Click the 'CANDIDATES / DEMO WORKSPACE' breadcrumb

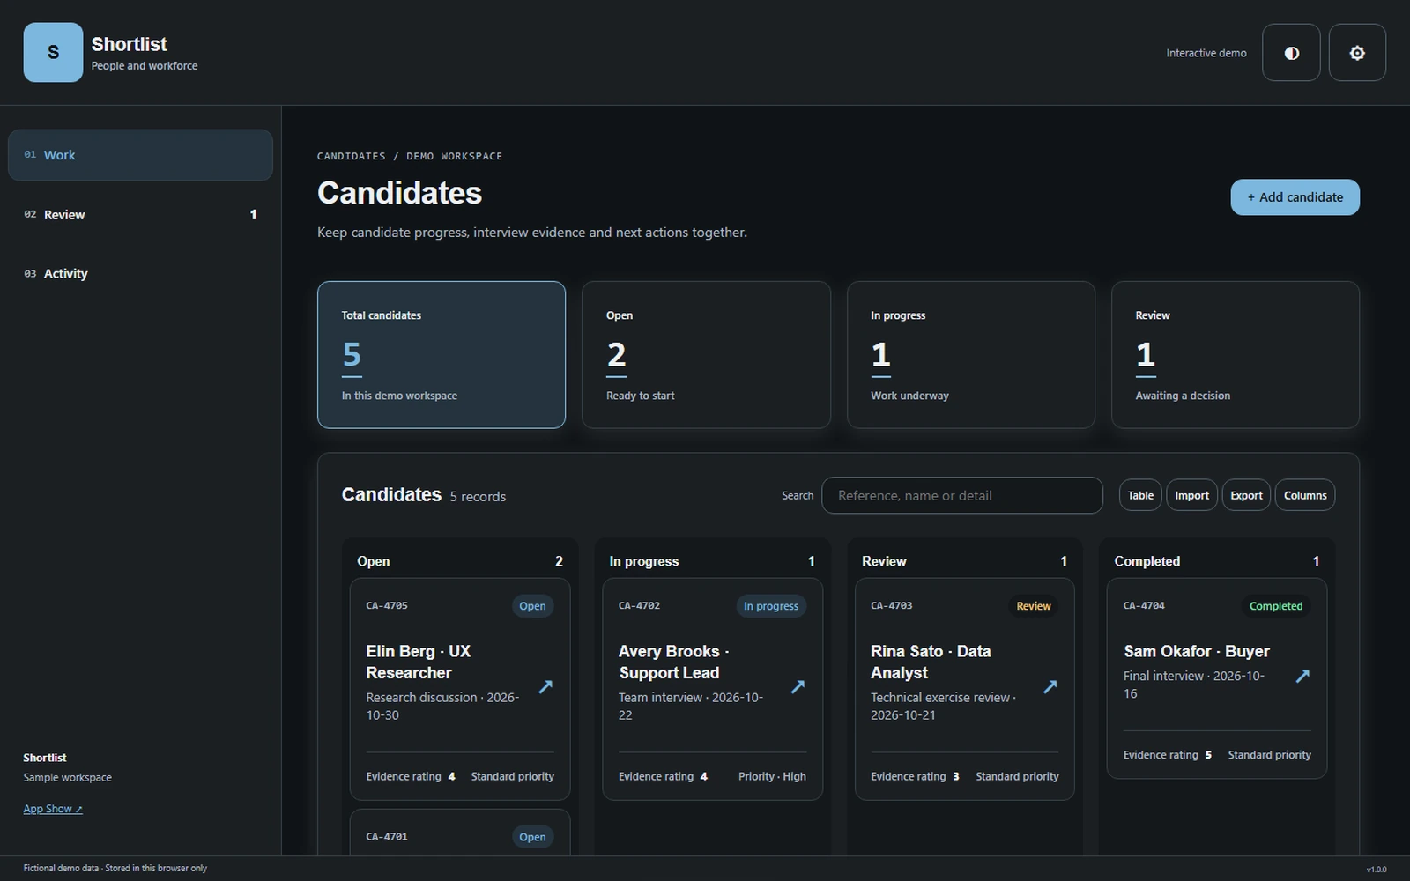click(410, 156)
